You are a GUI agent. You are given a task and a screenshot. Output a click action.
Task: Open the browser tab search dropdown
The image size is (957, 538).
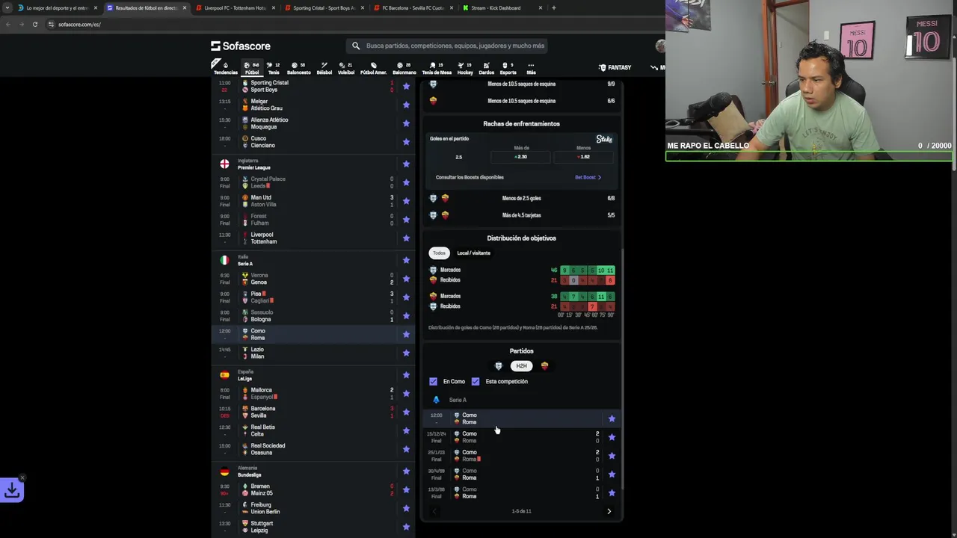[7, 7]
